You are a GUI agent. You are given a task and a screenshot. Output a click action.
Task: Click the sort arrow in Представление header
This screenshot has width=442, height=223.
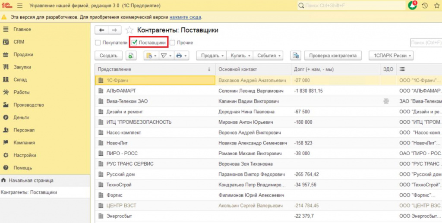point(209,69)
